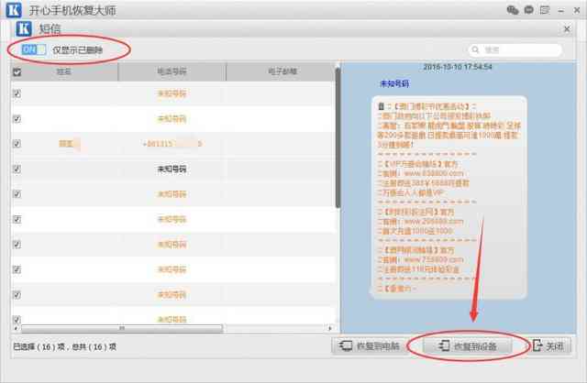This screenshot has height=383, width=587.
Task: Sort by the 电子邮箱 column header
Action: click(x=282, y=71)
